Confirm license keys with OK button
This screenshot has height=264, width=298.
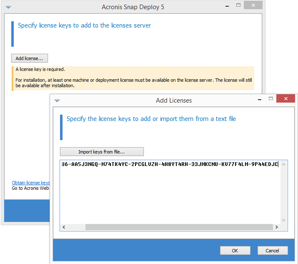pos(235,251)
